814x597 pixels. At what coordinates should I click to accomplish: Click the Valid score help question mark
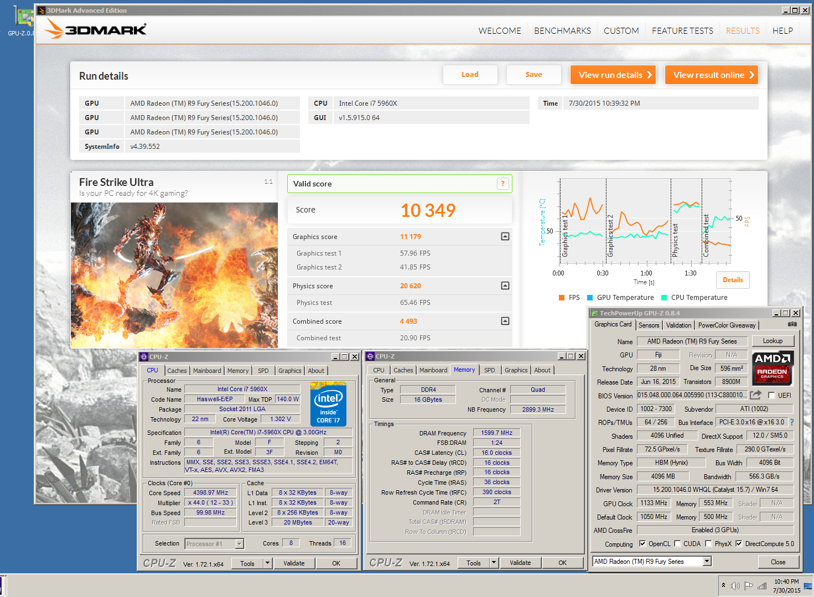tap(502, 184)
